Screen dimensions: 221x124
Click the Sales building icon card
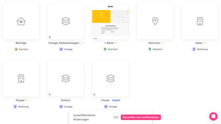pyautogui.click(x=200, y=21)
